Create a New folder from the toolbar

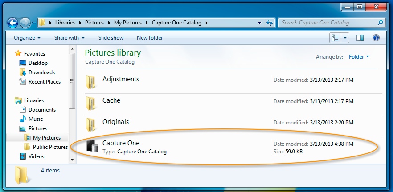tap(150, 38)
